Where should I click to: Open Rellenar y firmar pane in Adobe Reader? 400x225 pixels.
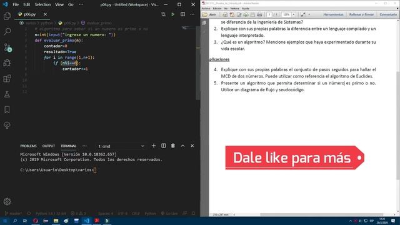point(361,14)
